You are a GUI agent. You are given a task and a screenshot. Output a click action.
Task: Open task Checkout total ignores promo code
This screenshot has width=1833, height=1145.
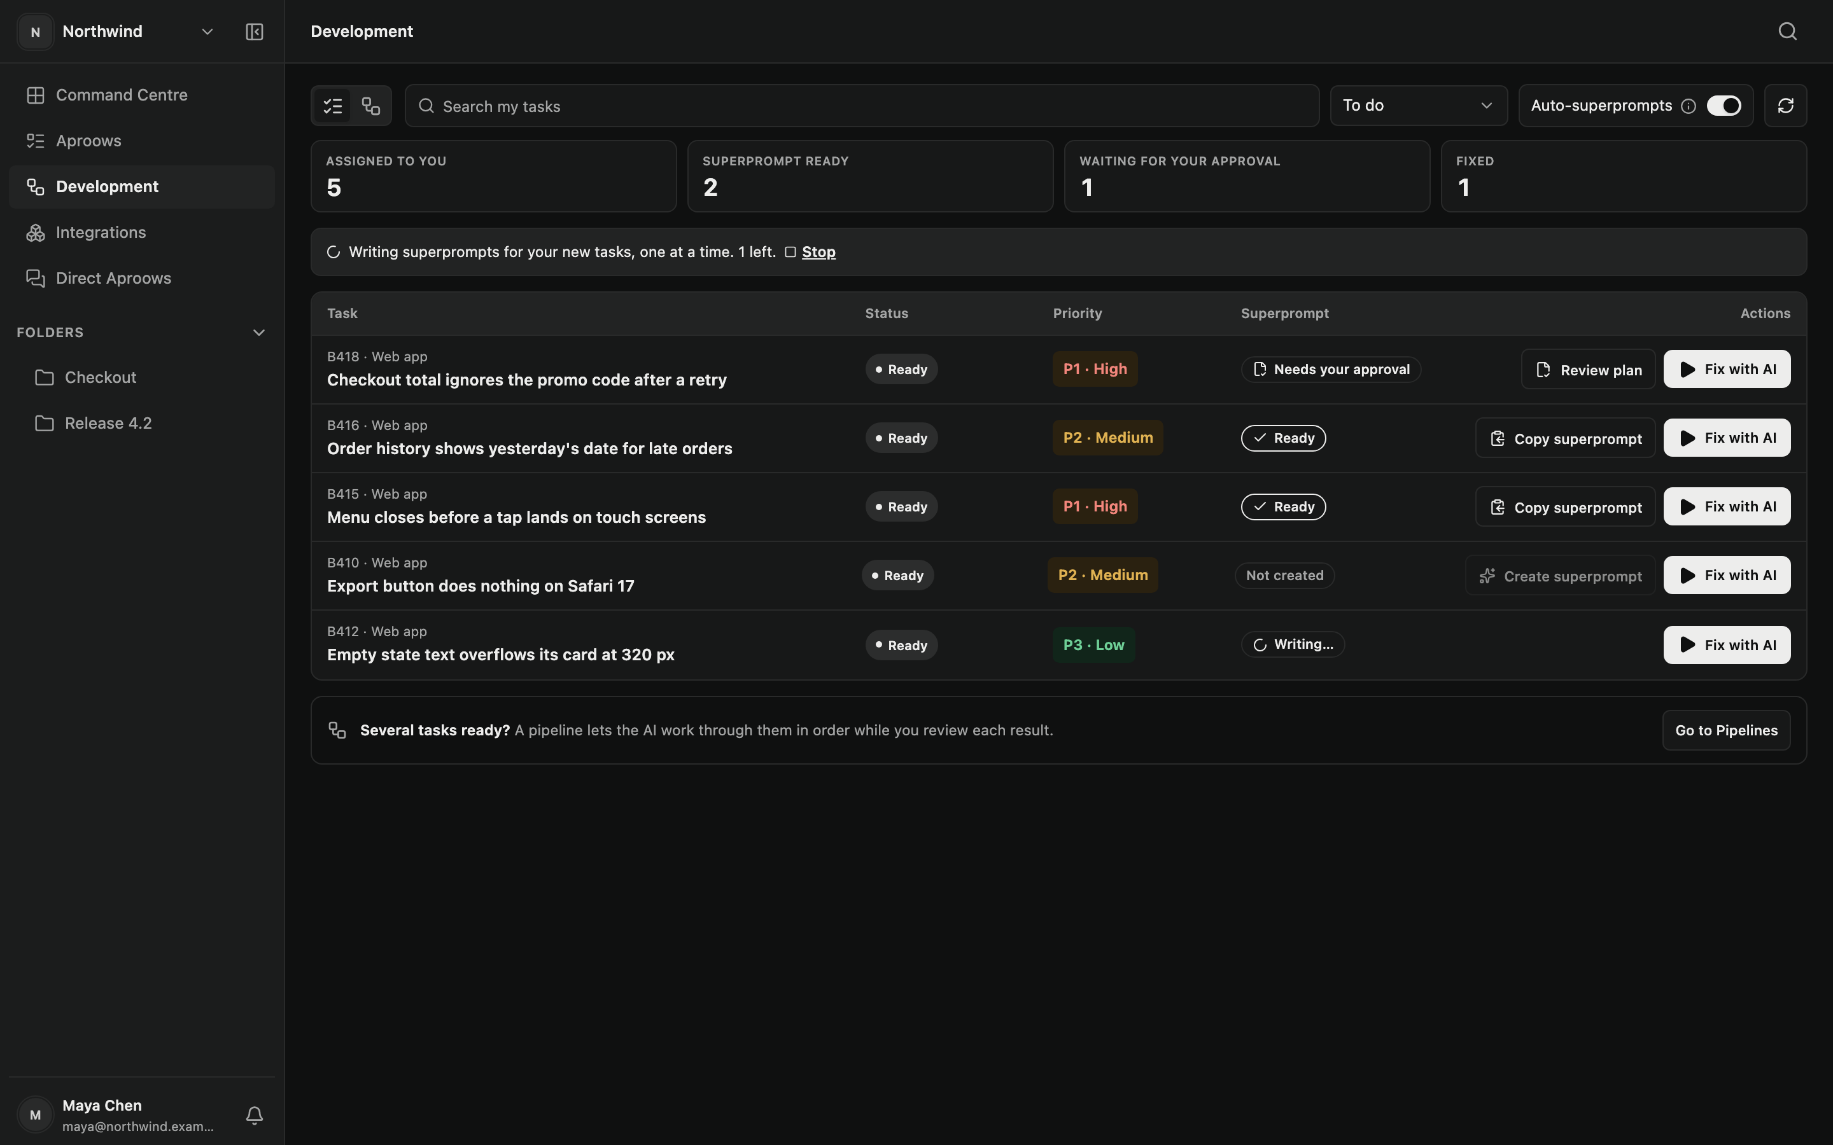point(526,380)
